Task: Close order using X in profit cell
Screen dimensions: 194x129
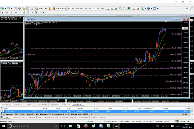Action: click(x=189, y=111)
